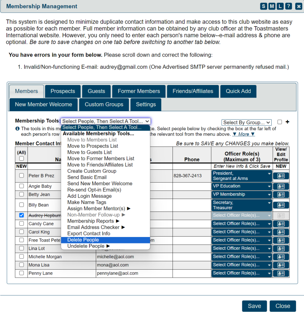304x319 pixels.
Task: Choose Move to Guests List
Action: pyautogui.click(x=106, y=152)
